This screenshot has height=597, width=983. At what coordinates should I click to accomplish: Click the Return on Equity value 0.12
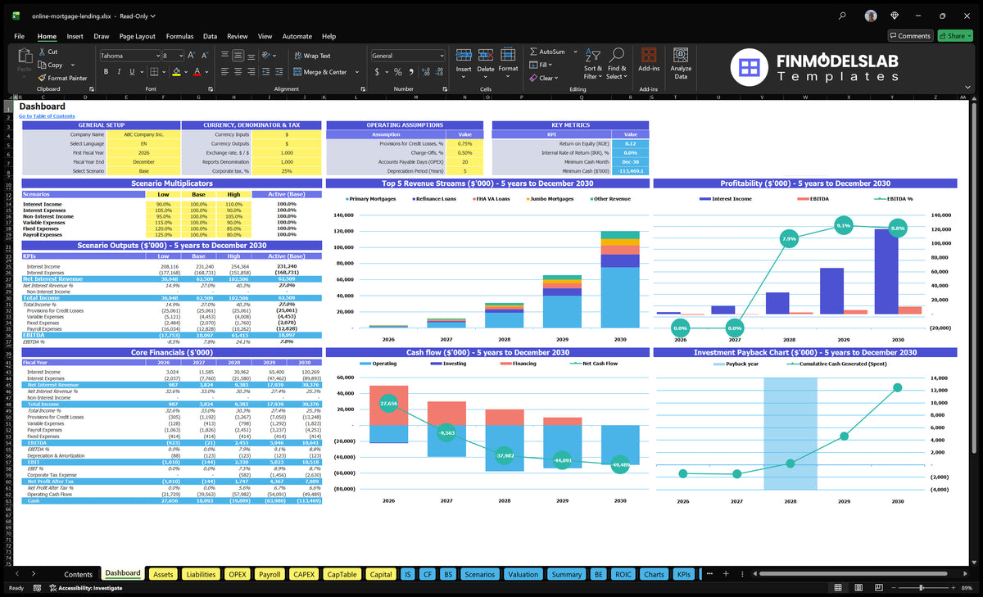631,143
